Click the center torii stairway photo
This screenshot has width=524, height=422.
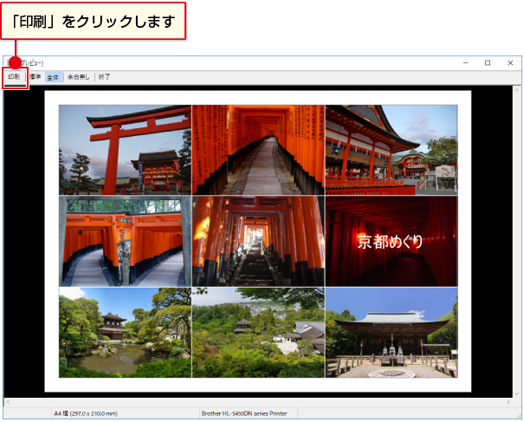tap(258, 241)
